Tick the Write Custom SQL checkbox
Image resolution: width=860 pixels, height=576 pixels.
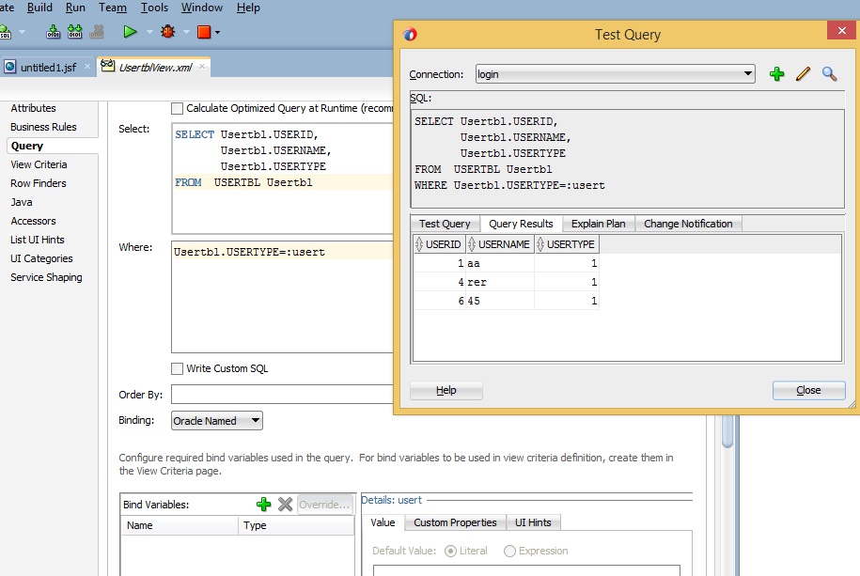point(178,368)
